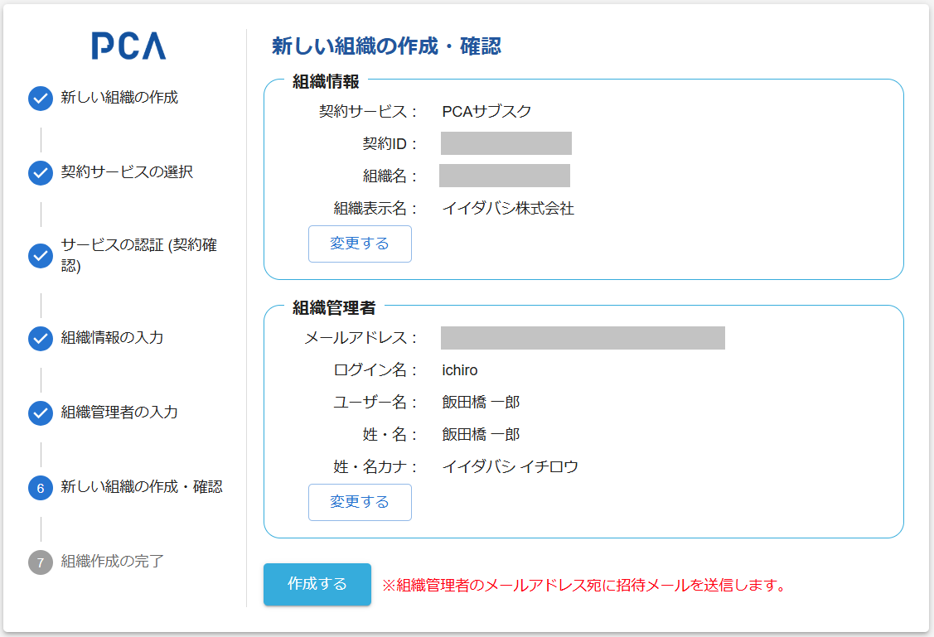Click the PCAサブスク service value
Image resolution: width=934 pixels, height=637 pixels.
[486, 111]
